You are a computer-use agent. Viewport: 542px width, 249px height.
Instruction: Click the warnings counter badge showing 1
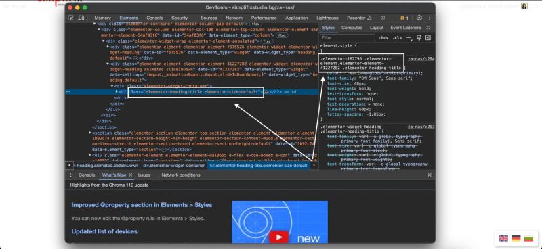click(404, 18)
